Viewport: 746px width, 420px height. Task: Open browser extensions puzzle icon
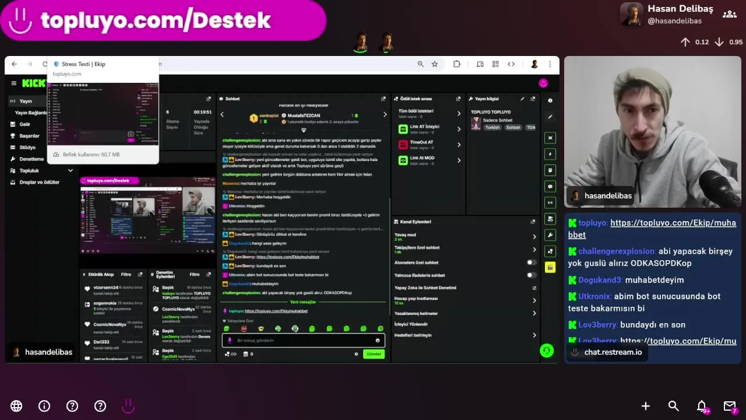(457, 64)
